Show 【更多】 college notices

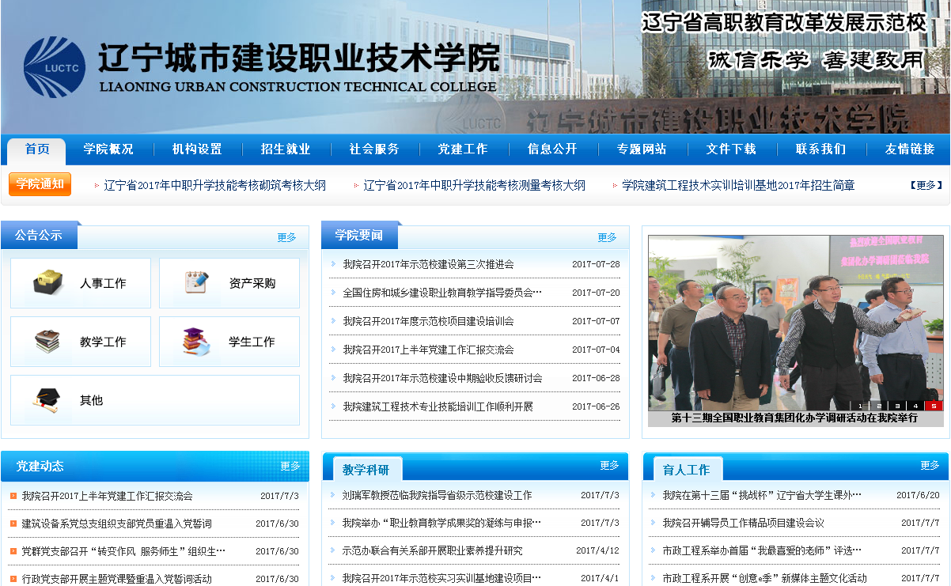[x=925, y=185]
